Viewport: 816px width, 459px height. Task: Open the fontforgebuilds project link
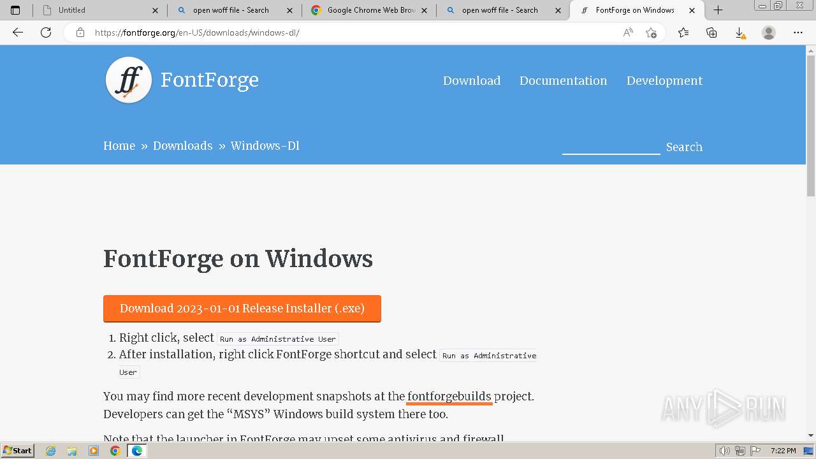[449, 397]
